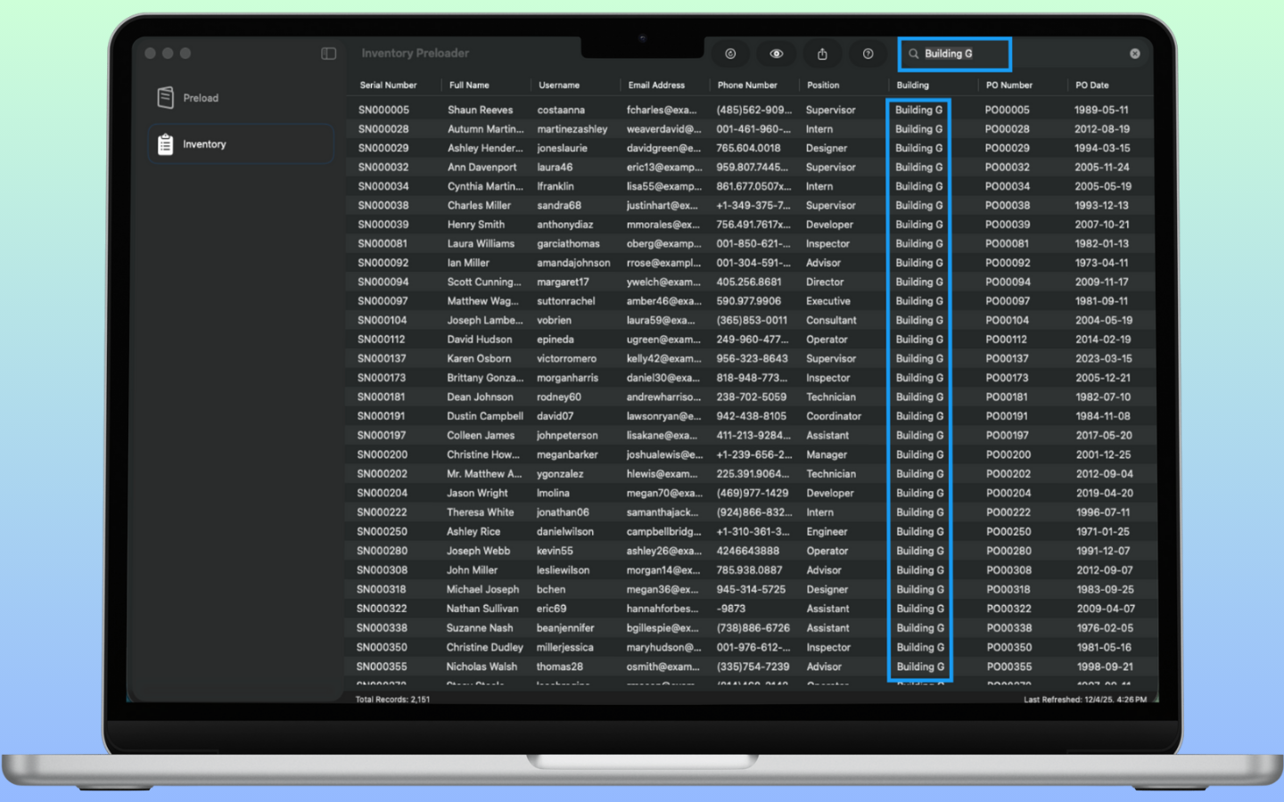The width and height of the screenshot is (1284, 802).
Task: Click the Building column header
Action: [912, 86]
